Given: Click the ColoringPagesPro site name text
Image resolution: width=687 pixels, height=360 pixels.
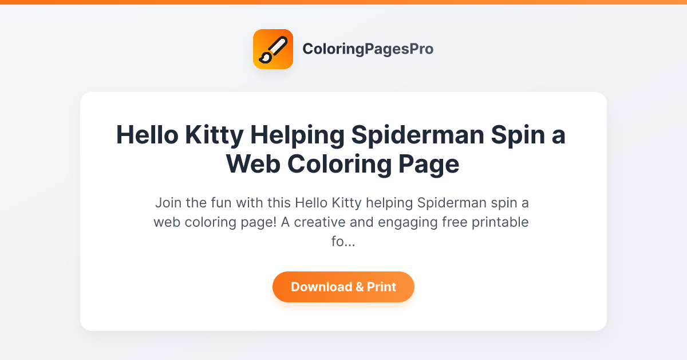Looking at the screenshot, I should click(369, 49).
